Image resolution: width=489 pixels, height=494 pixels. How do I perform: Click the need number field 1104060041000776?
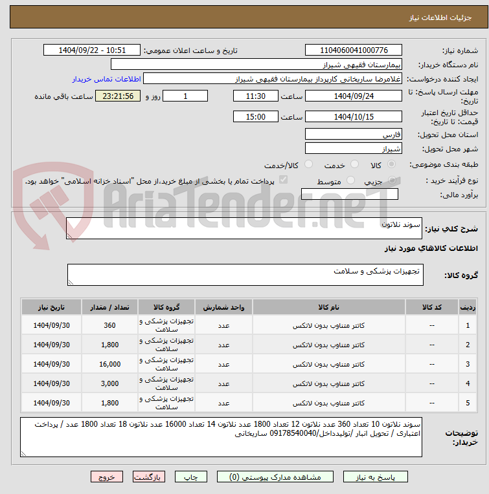click(354, 50)
